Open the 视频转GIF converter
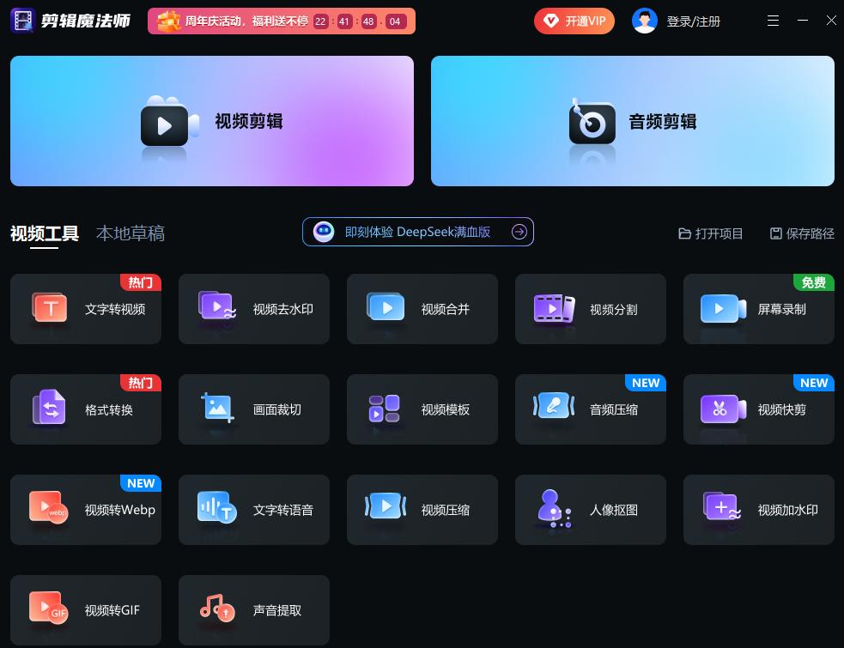Screen dimensions: 844x648 coord(86,610)
